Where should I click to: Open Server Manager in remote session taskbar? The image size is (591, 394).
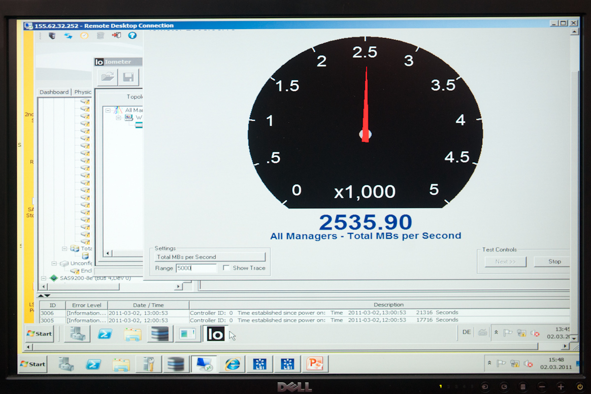click(x=78, y=333)
